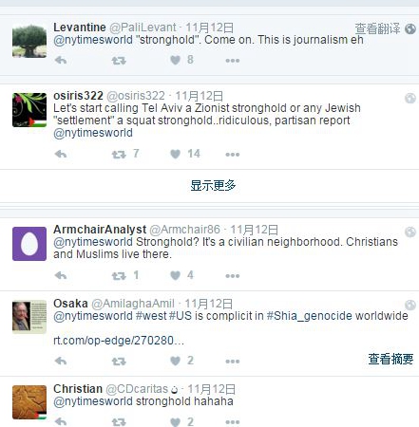Open more options menu on ArmchairAnalyst's tweet
Viewport: 419px width, 427px height.
click(x=233, y=276)
